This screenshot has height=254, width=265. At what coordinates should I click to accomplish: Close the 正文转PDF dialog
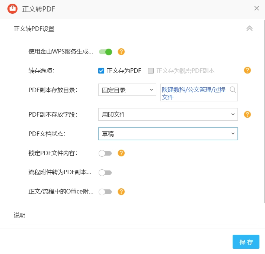click(256, 8)
